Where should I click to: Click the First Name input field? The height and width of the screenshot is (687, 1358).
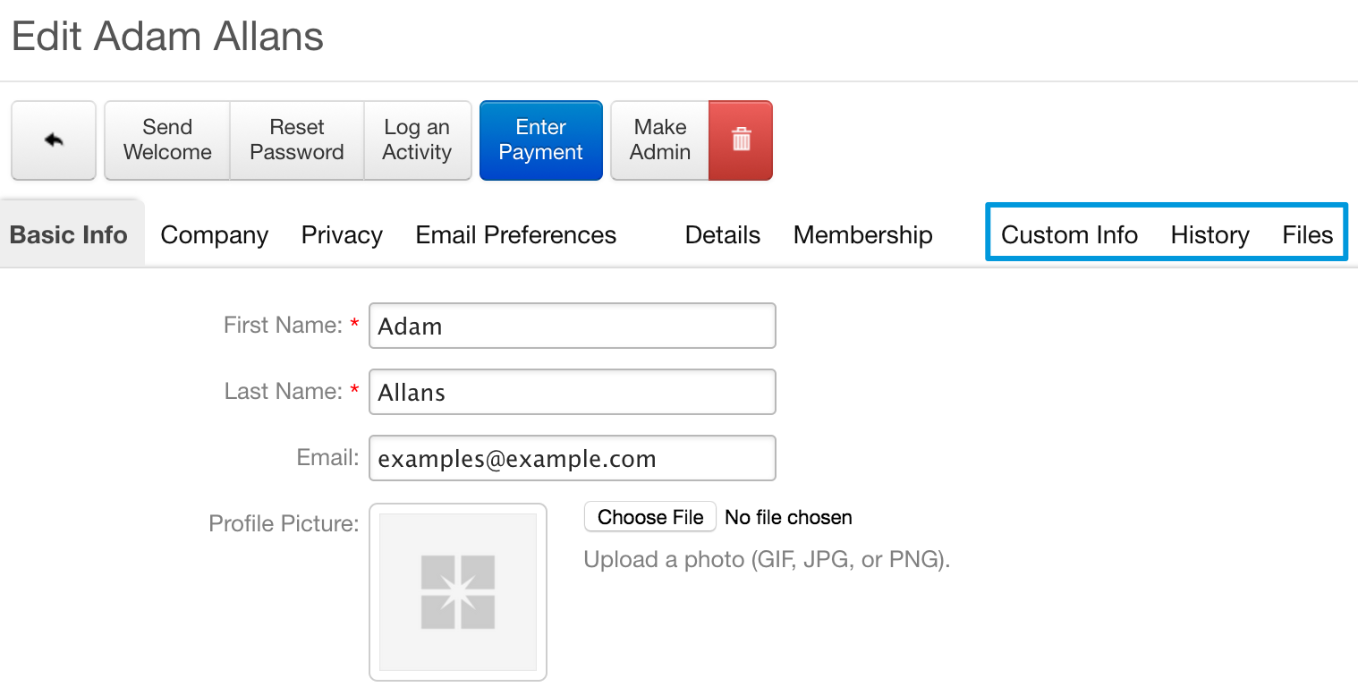(x=573, y=326)
